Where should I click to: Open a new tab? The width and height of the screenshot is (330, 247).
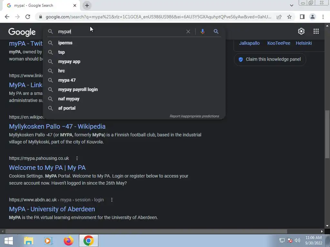tap(87, 5)
